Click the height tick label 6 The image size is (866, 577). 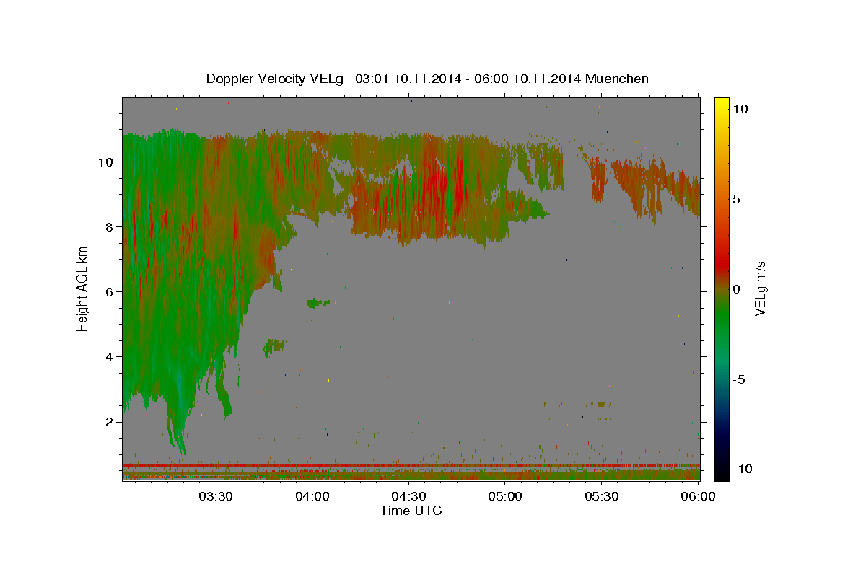[108, 291]
